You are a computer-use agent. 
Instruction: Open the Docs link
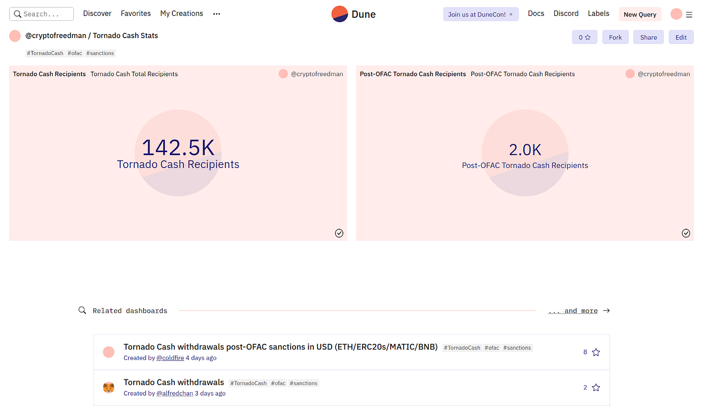pyautogui.click(x=536, y=14)
